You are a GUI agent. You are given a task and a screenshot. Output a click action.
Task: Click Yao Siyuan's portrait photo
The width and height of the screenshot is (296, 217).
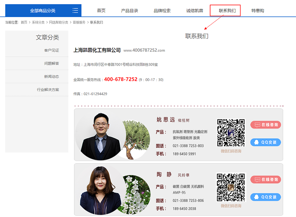[x=100, y=135]
